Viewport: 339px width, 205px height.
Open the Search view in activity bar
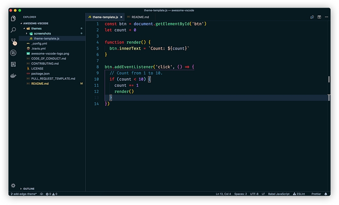(14, 30)
